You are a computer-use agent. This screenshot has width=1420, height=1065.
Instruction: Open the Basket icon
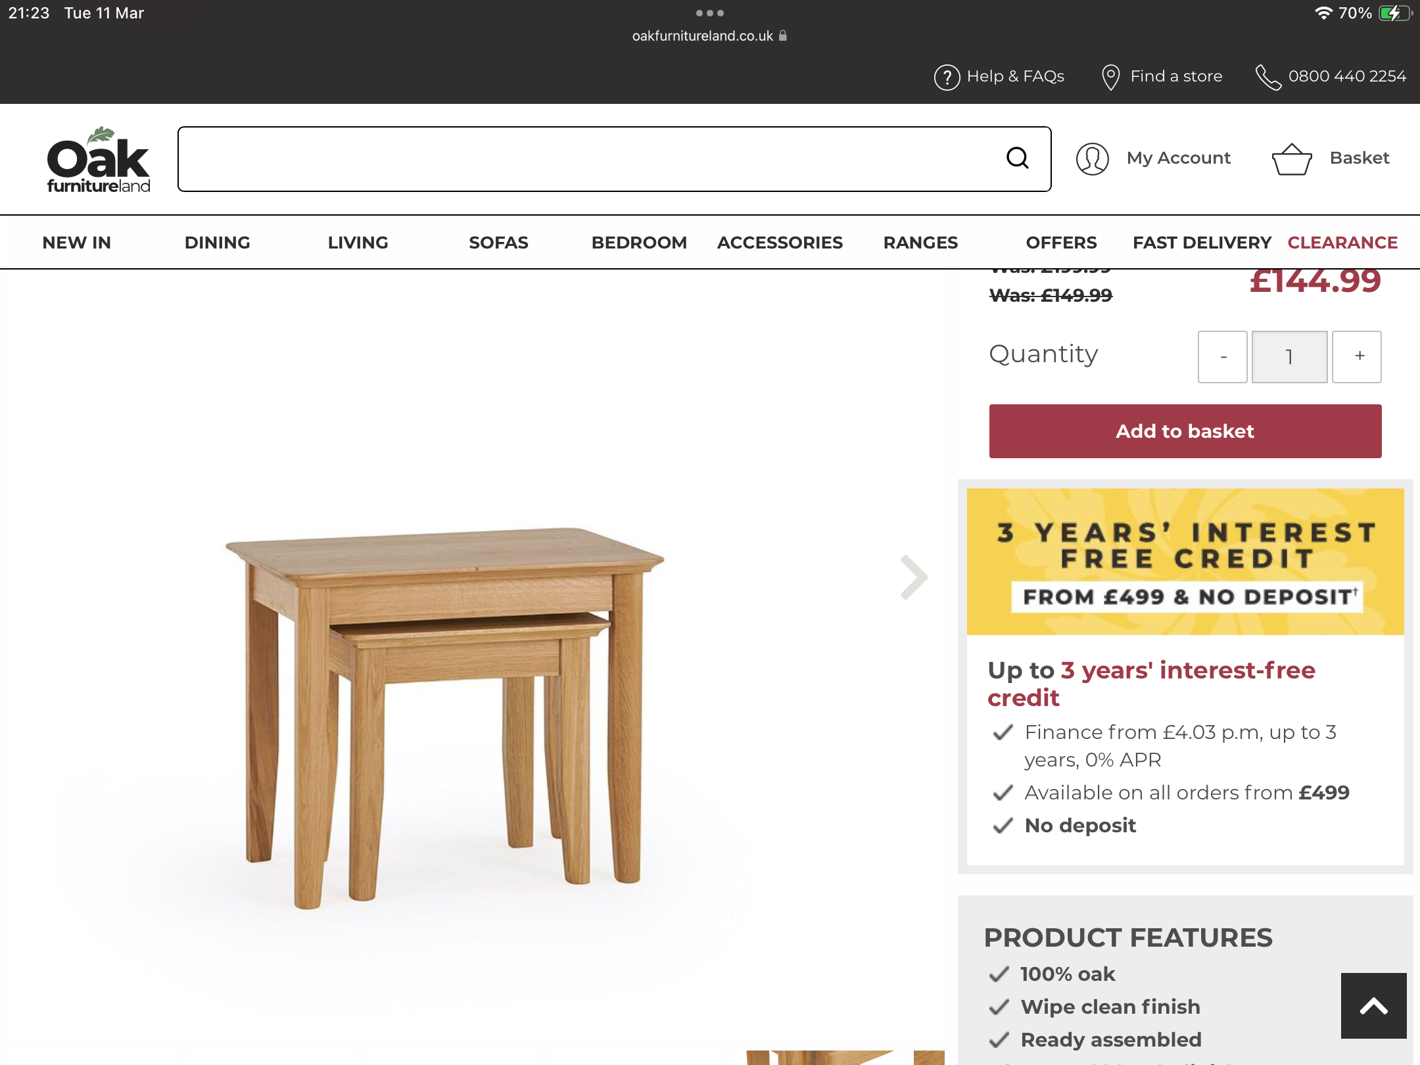pyautogui.click(x=1292, y=159)
